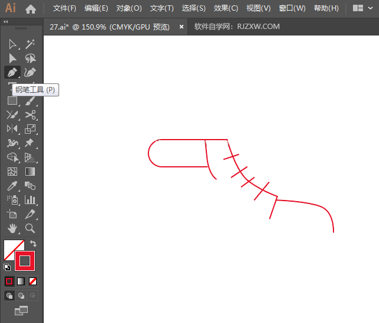Select the Blend tool
The image size is (379, 323).
pyautogui.click(x=30, y=186)
